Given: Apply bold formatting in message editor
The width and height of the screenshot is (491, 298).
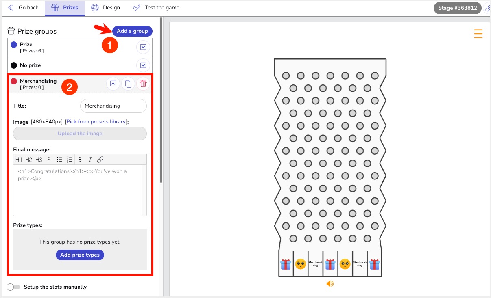Looking at the screenshot, I should click(x=80, y=160).
